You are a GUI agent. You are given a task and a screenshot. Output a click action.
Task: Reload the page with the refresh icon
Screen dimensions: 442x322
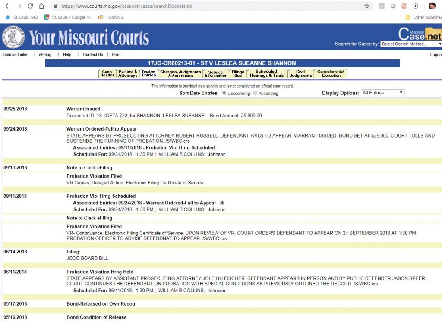pos(30,6)
